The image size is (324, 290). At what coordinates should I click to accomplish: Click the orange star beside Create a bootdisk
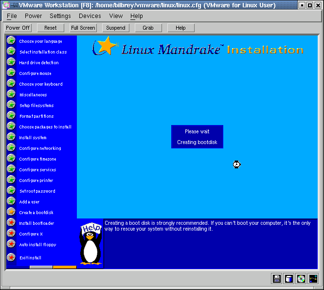(x=11, y=212)
